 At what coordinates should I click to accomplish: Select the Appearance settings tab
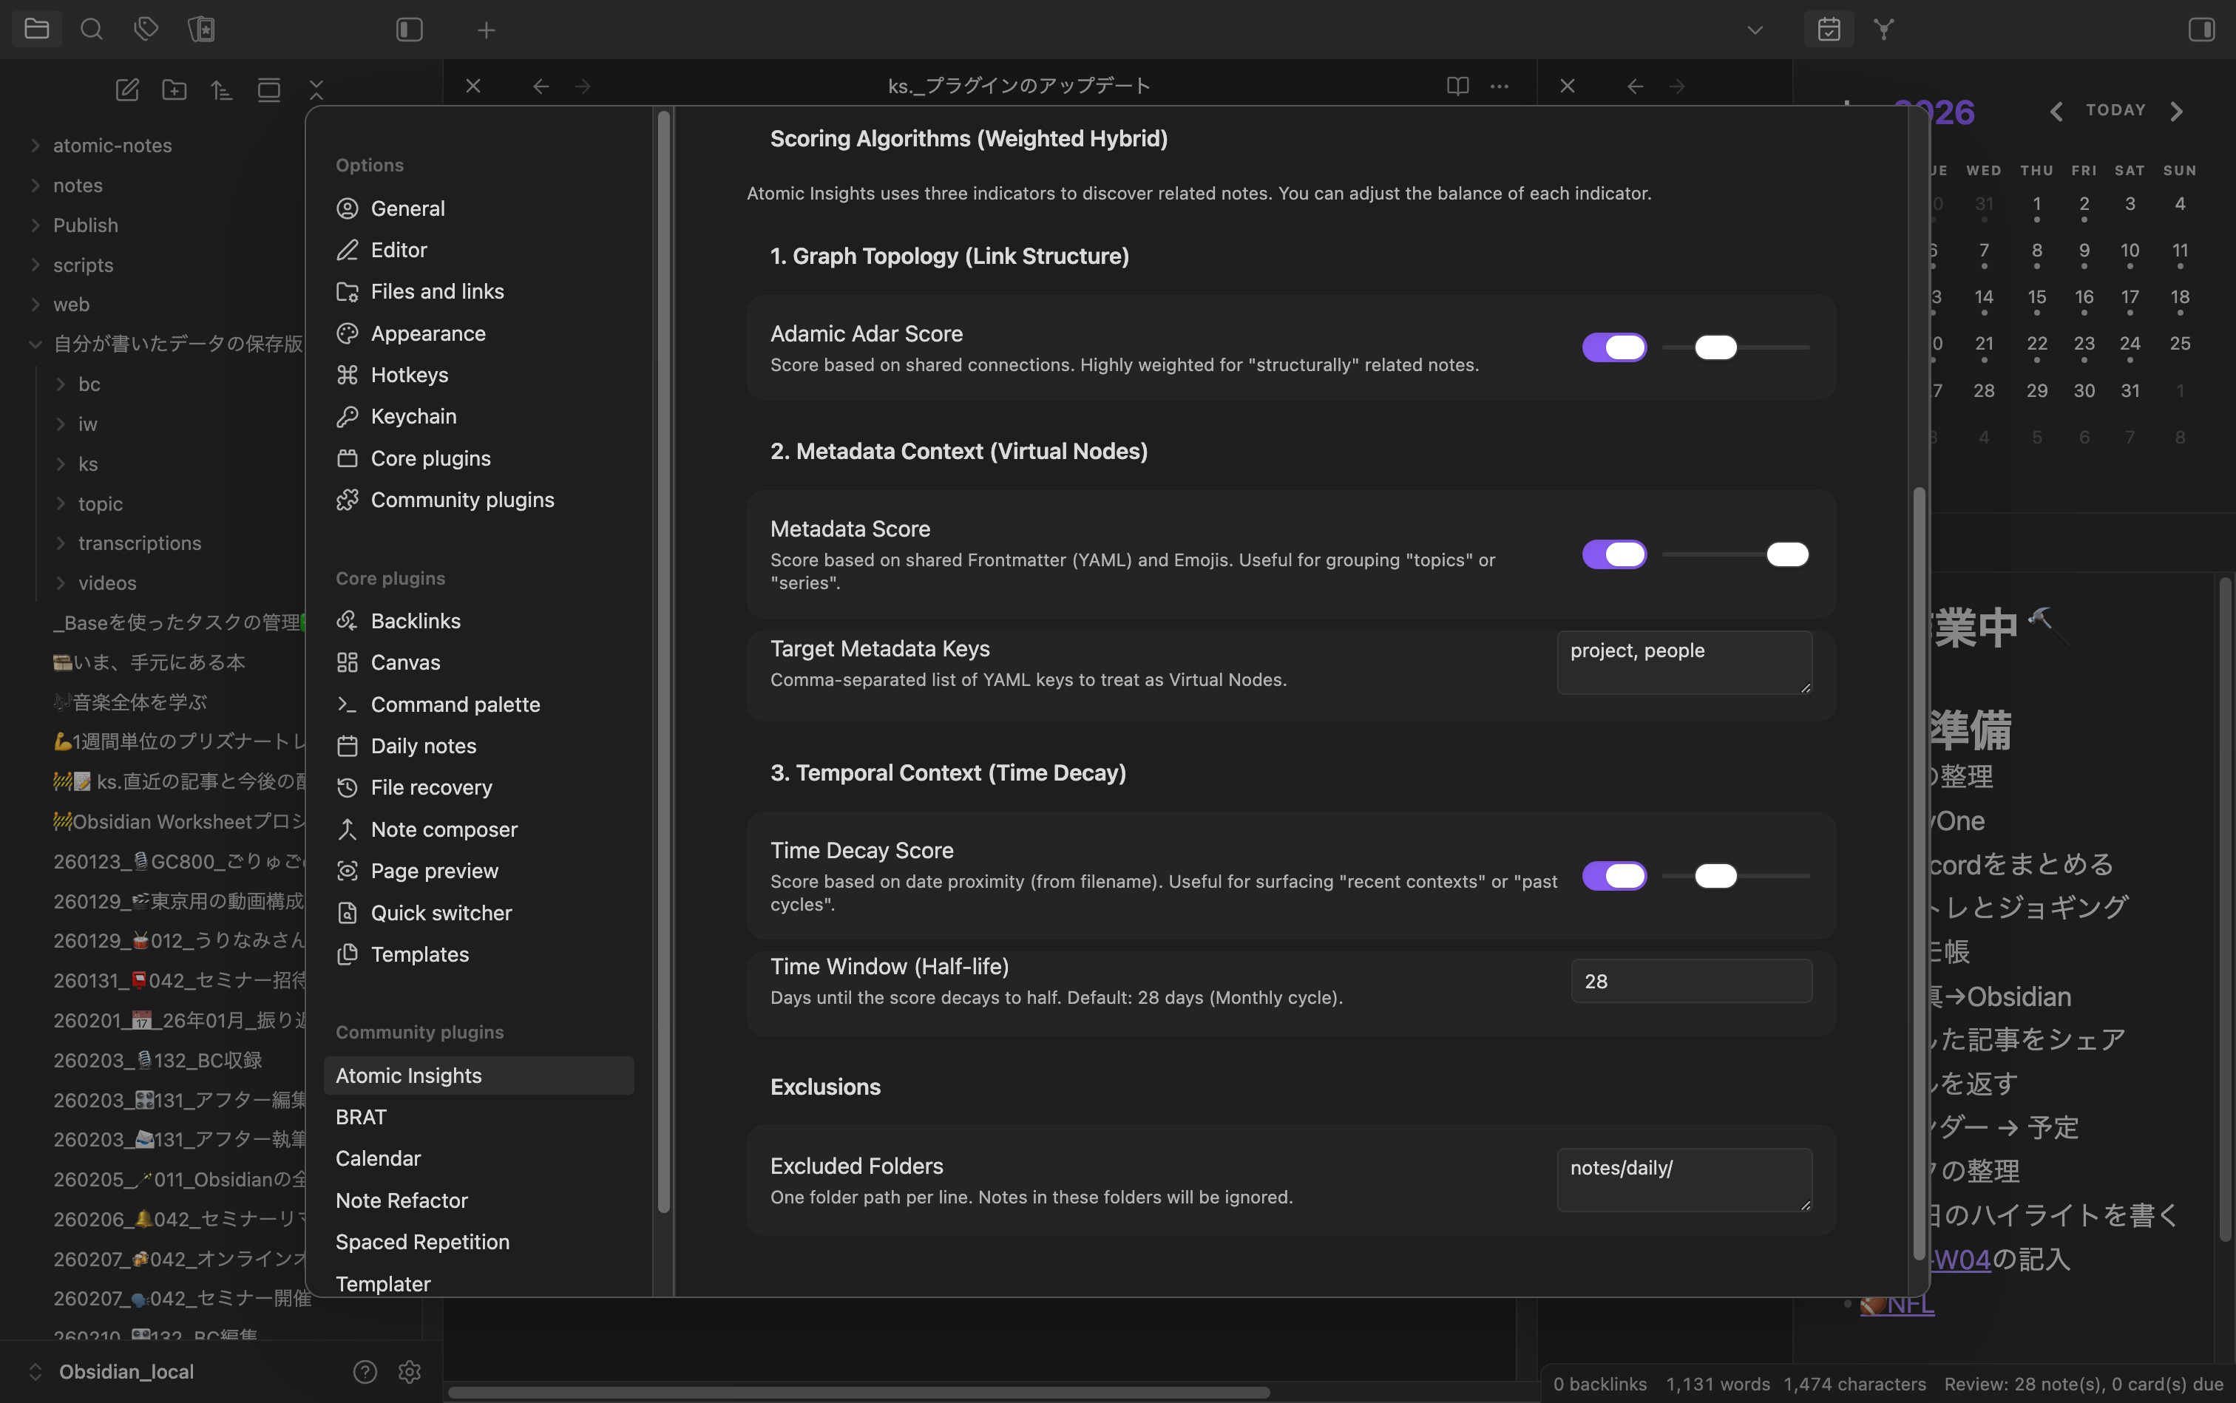pos(427,333)
